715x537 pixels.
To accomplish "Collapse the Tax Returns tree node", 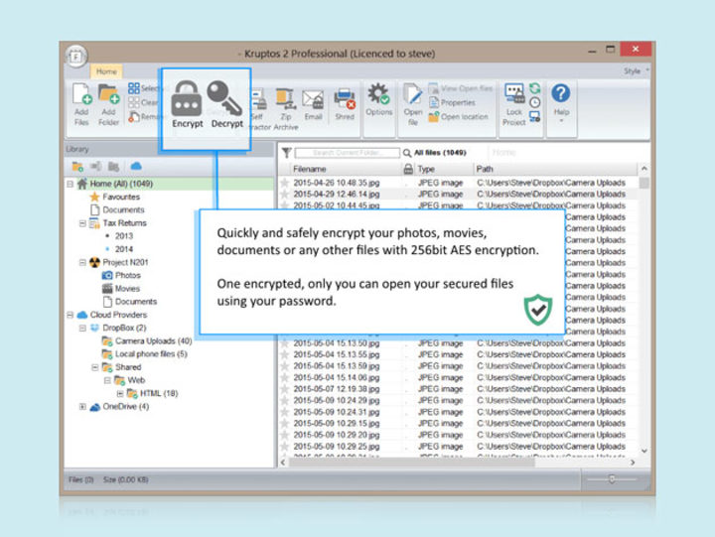I will (82, 224).
